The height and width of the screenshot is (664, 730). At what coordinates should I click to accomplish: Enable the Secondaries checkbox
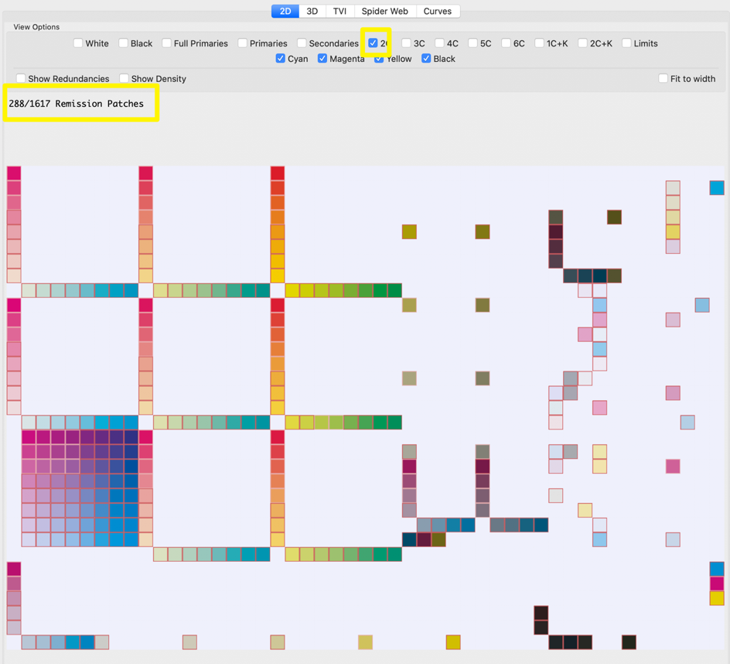coord(302,43)
